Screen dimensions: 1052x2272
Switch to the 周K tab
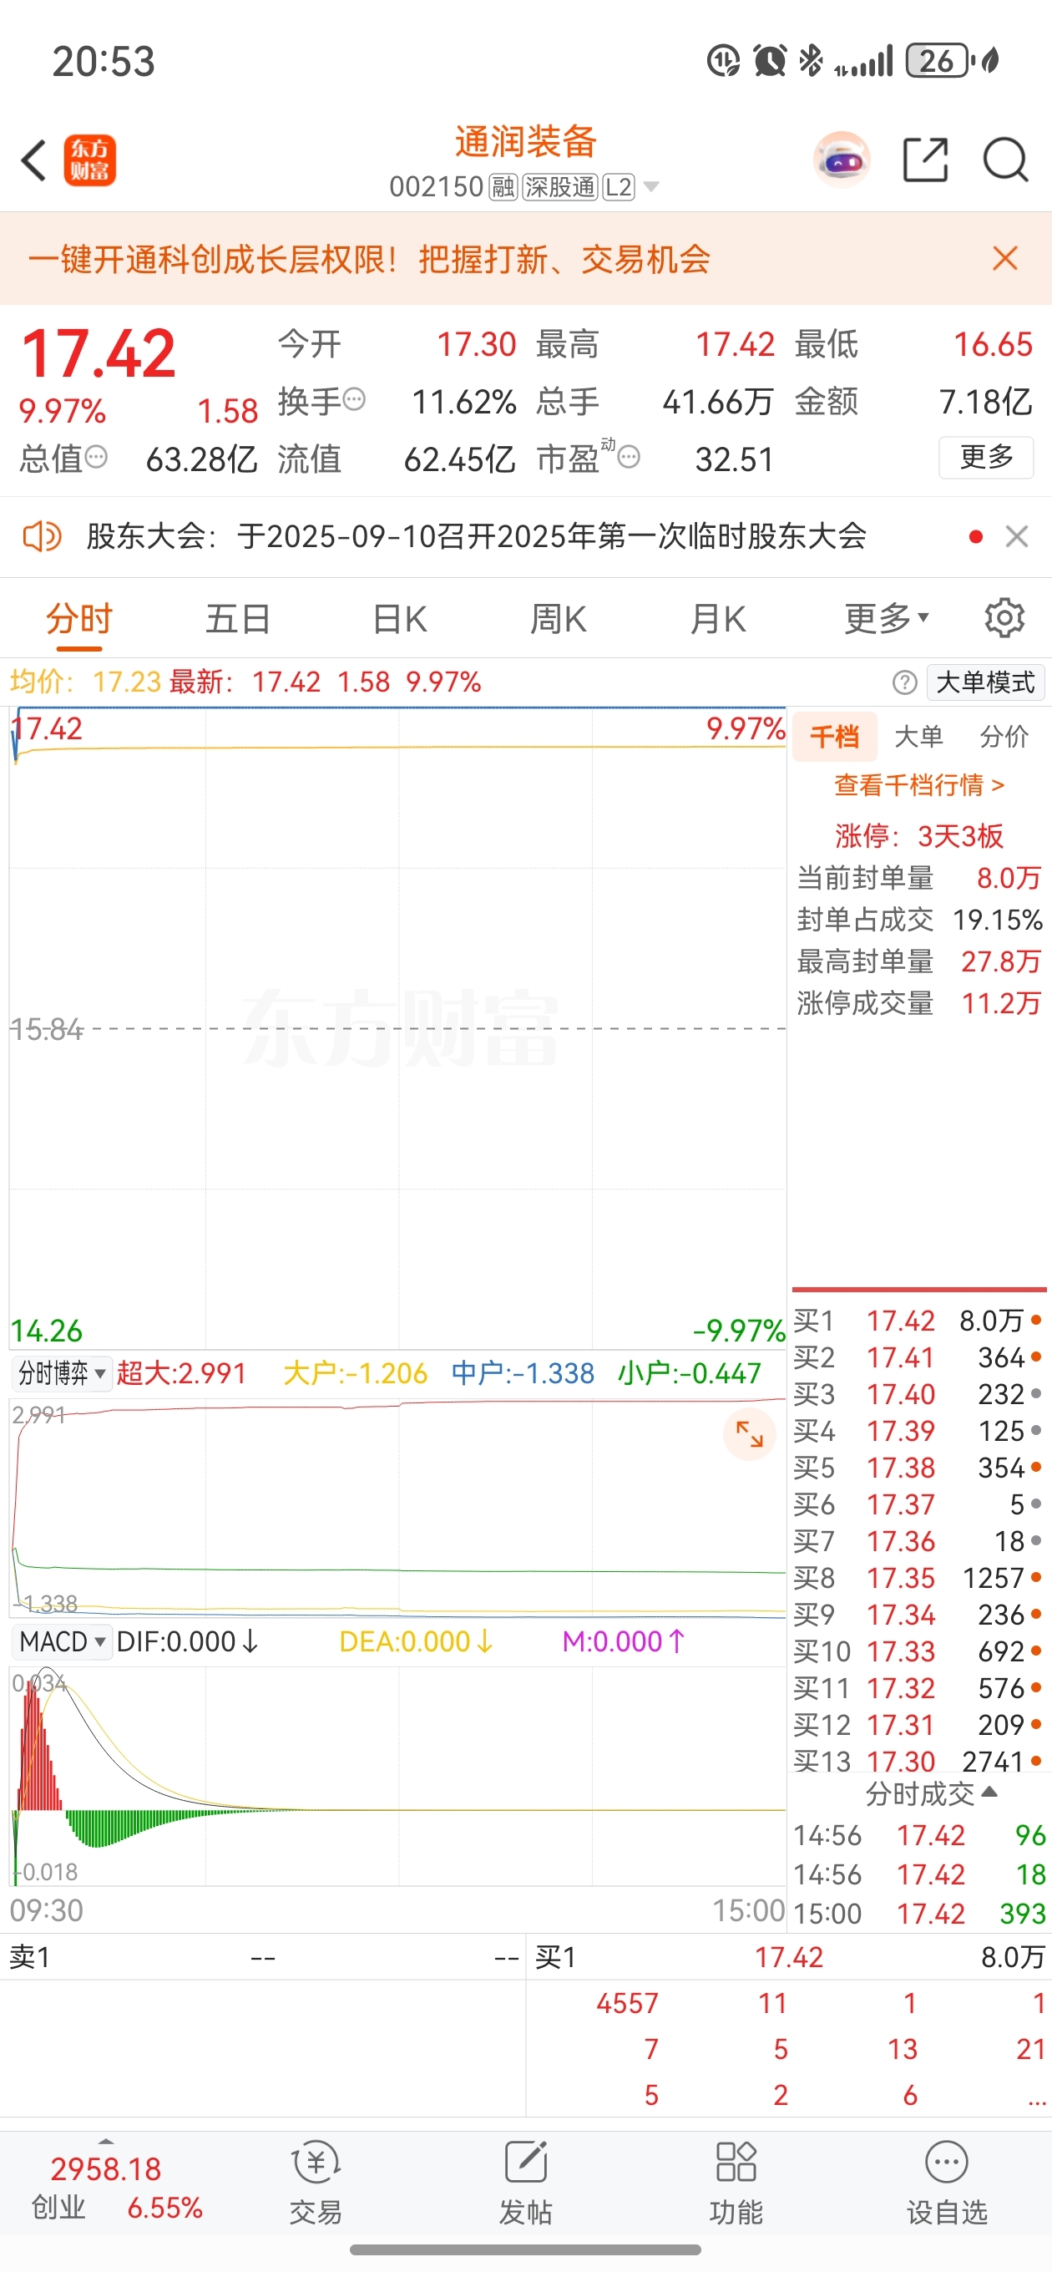(559, 618)
